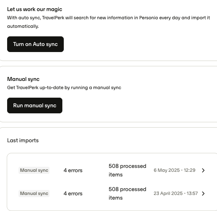217x211 pixels.
Task: Click 4 errors in the 6 May import
Action: coord(73,170)
